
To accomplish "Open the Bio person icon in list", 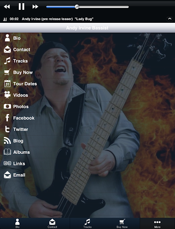I will (7, 38).
